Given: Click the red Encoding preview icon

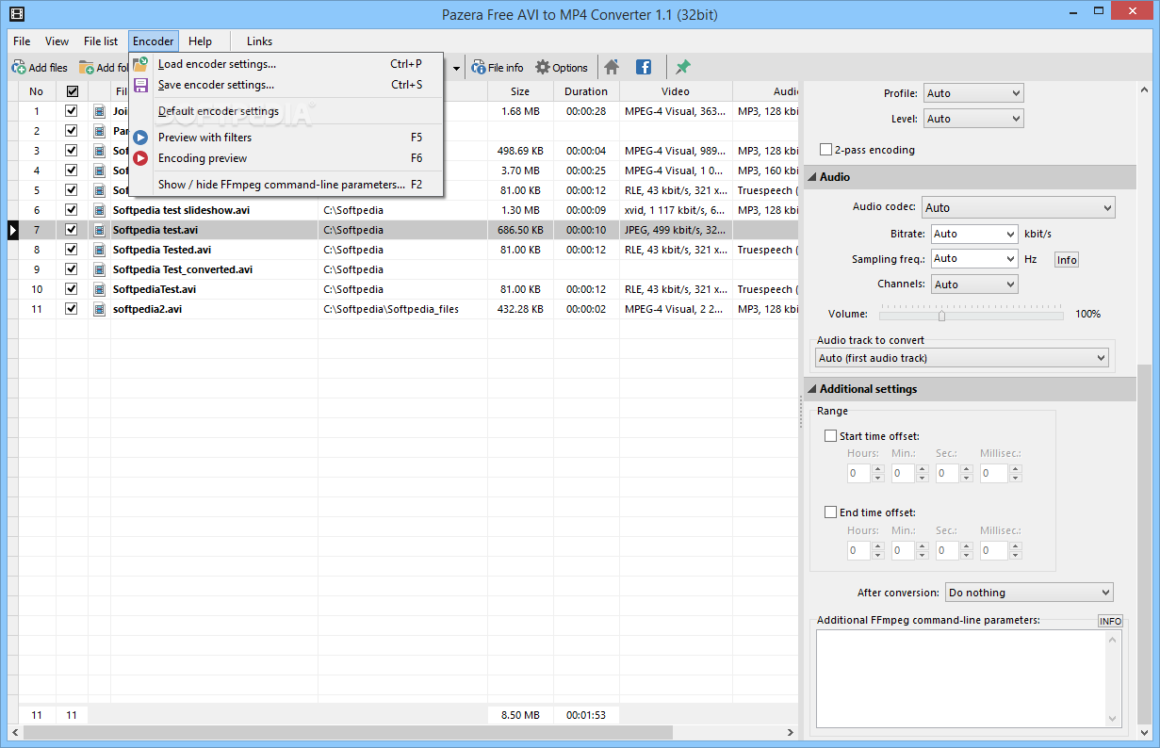Looking at the screenshot, I should pos(140,158).
